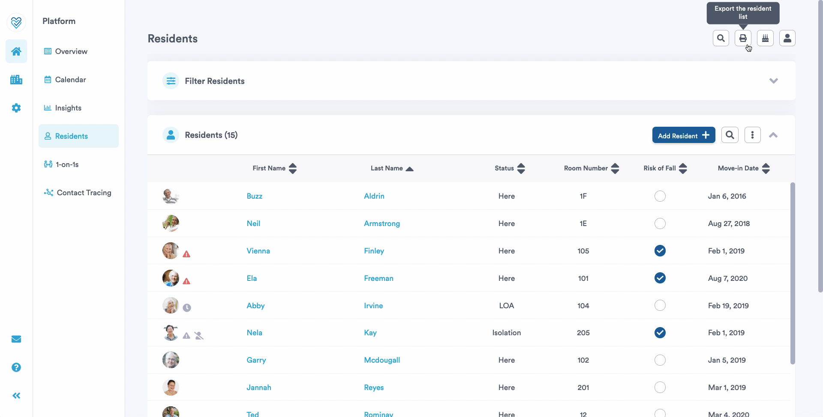Open the search icon in the page header
Screen dimensions: 823x417
pos(721,39)
